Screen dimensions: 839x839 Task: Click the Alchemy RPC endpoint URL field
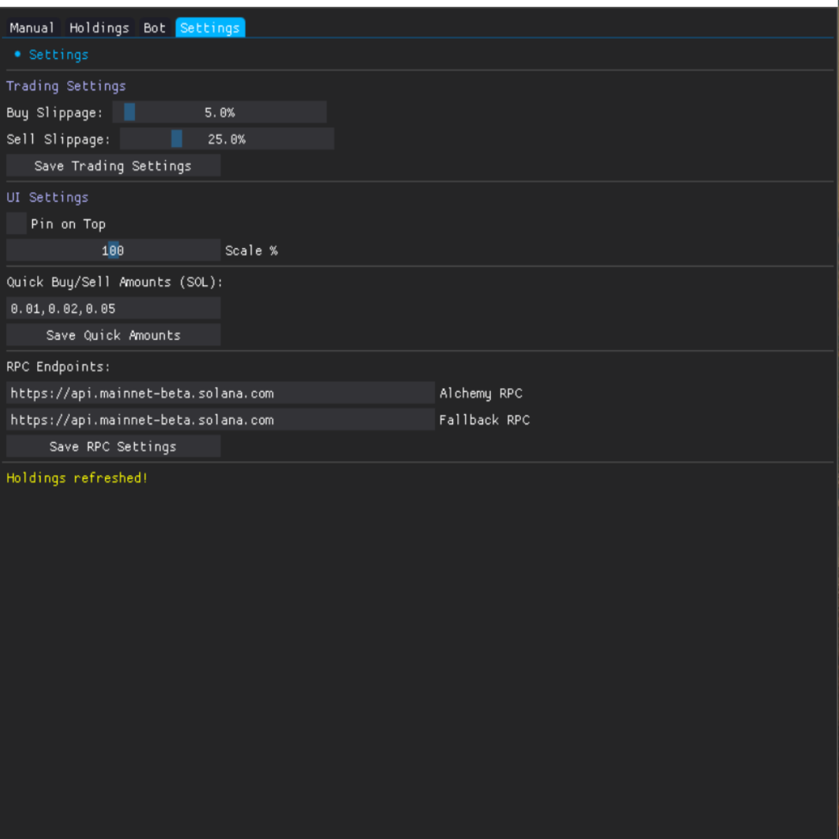tap(220, 393)
